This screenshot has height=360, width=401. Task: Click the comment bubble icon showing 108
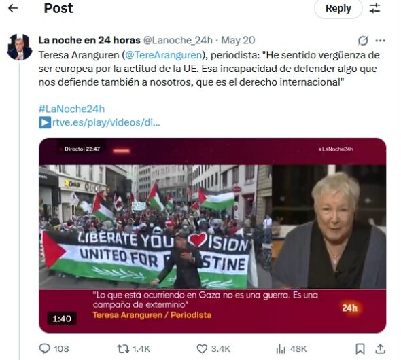[44, 348]
